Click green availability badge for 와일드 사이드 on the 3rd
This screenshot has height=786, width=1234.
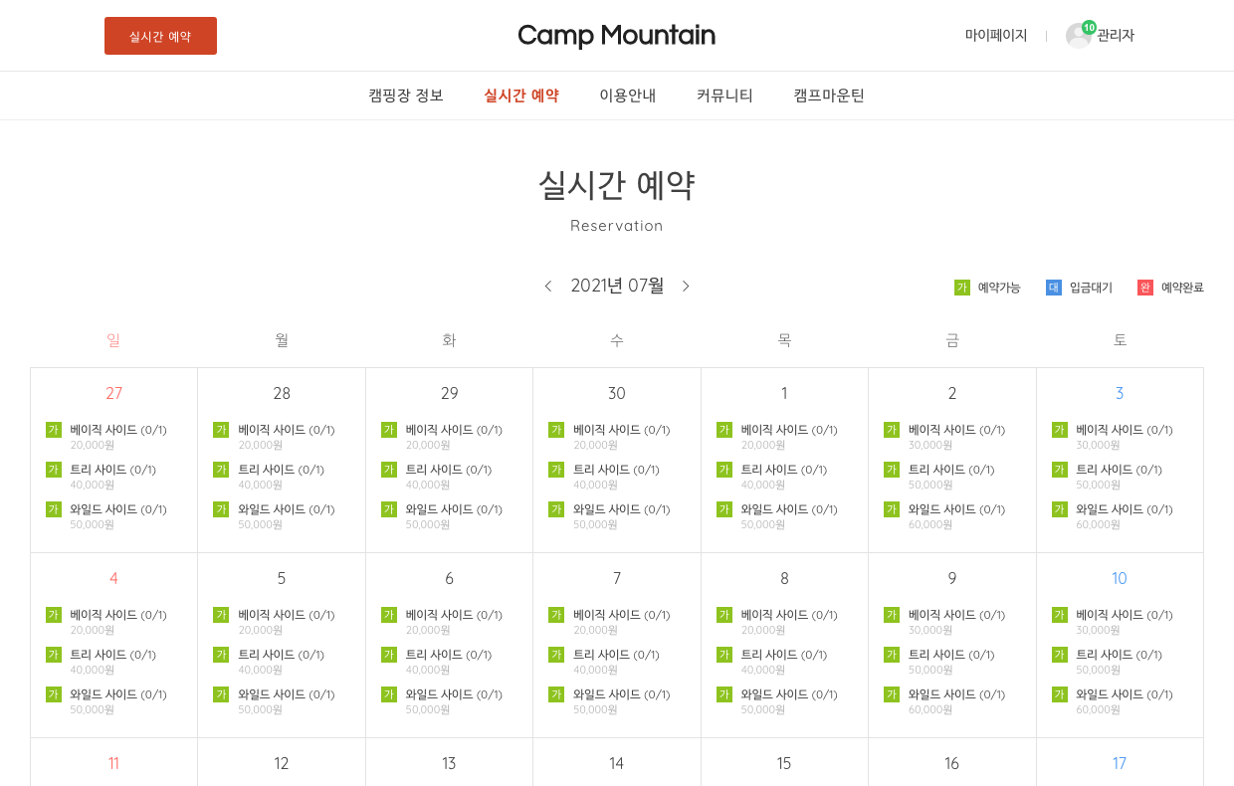1060,509
